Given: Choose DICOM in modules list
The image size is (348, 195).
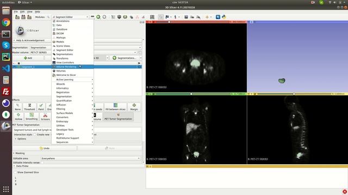Looking at the screenshot, I should click(72, 34).
